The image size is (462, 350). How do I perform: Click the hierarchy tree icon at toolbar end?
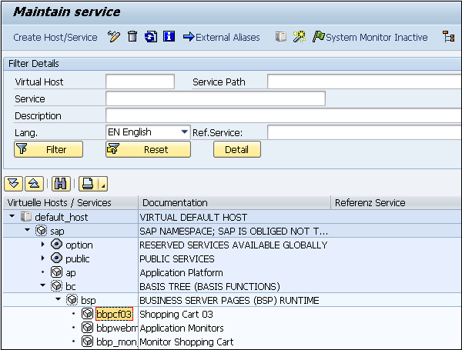click(448, 37)
